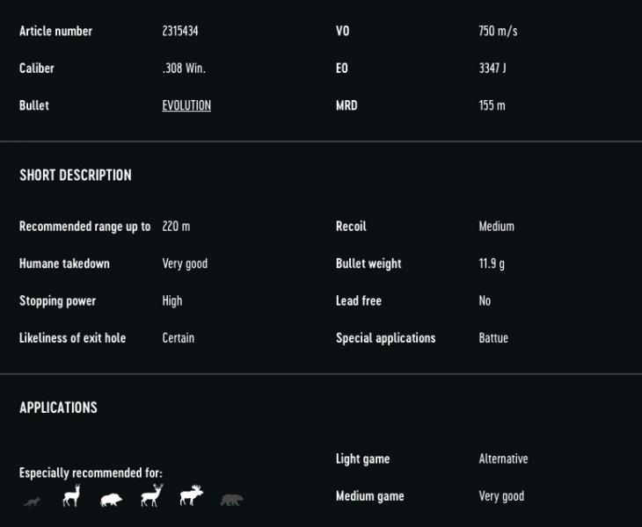Click the Bullet weight 11.9 g value
This screenshot has width=642, height=527.
[492, 263]
